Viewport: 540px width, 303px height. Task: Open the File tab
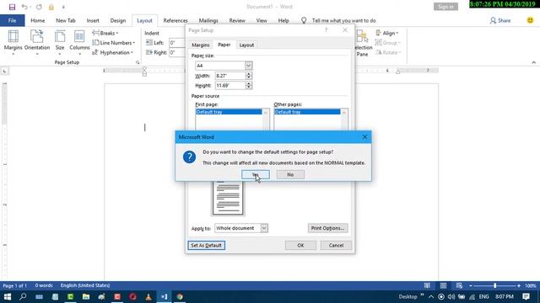[12, 20]
